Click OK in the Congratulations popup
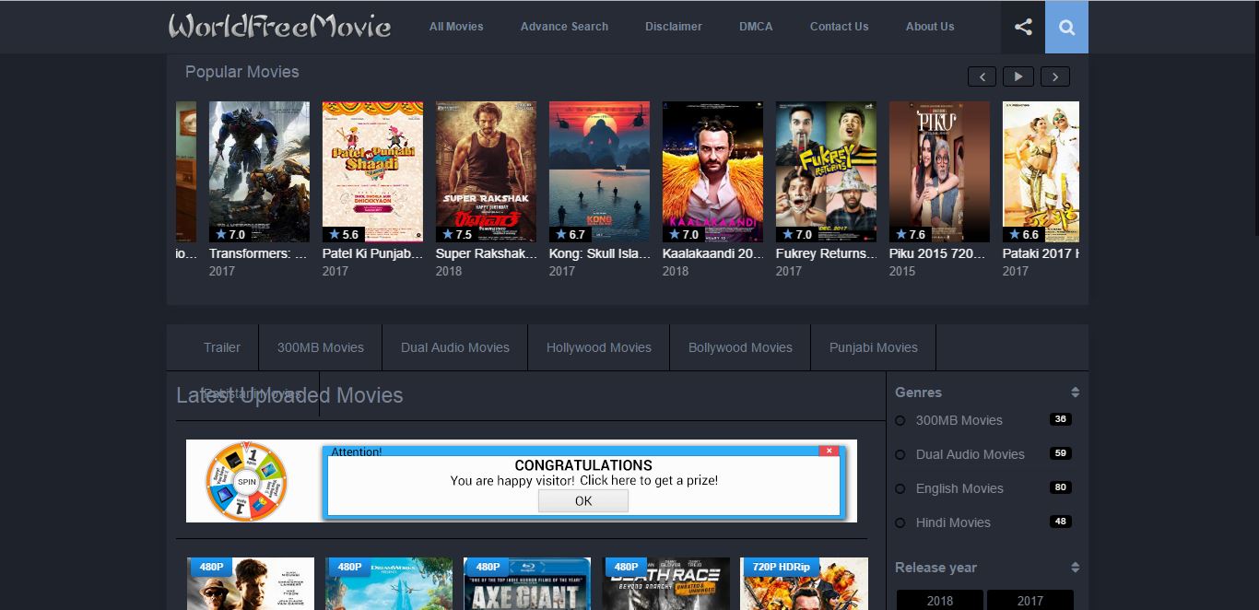This screenshot has width=1259, height=610. tap(583, 500)
